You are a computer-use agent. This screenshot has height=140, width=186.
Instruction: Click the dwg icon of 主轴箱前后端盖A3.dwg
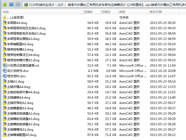(5, 119)
